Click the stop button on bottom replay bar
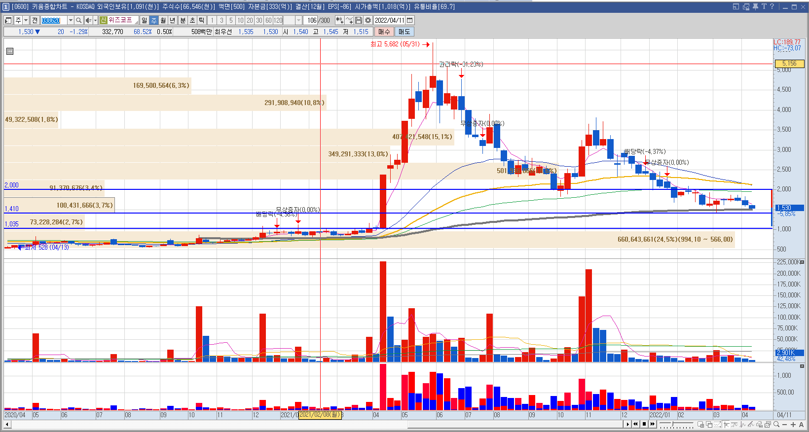 644,424
